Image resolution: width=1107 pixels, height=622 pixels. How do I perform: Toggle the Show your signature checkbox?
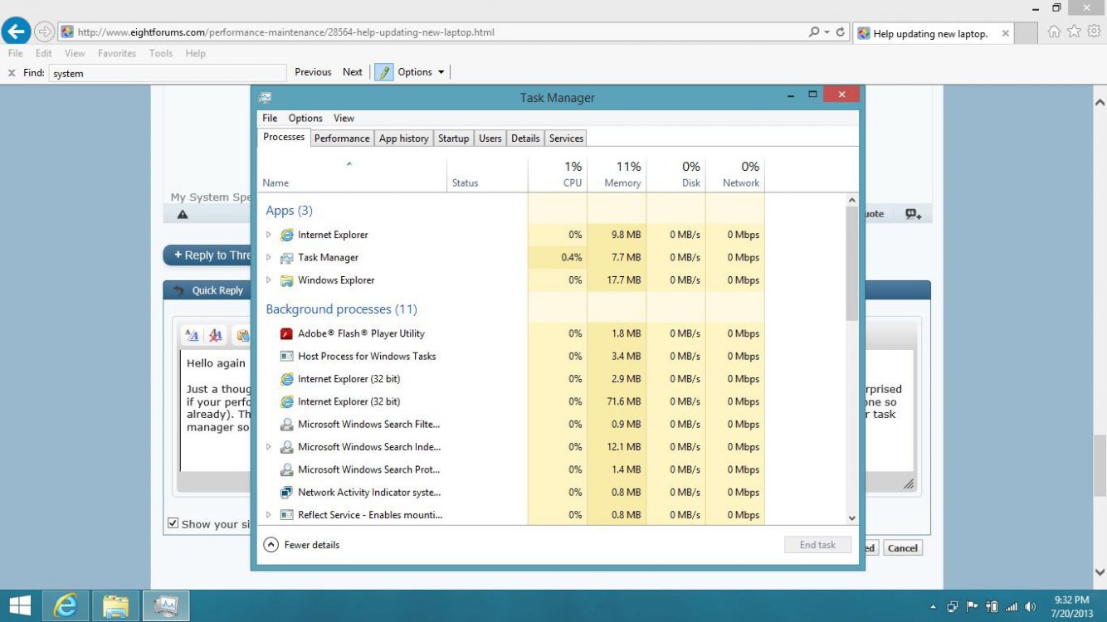tap(173, 523)
